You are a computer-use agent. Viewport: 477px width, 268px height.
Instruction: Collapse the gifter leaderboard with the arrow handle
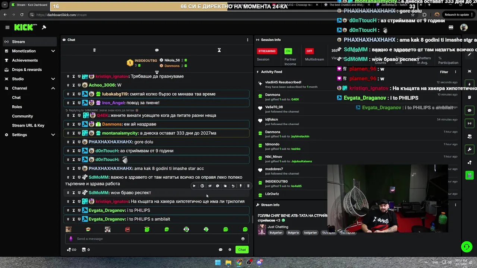point(157,72)
